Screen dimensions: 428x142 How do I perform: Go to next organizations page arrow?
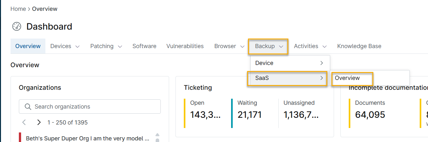click(39, 122)
